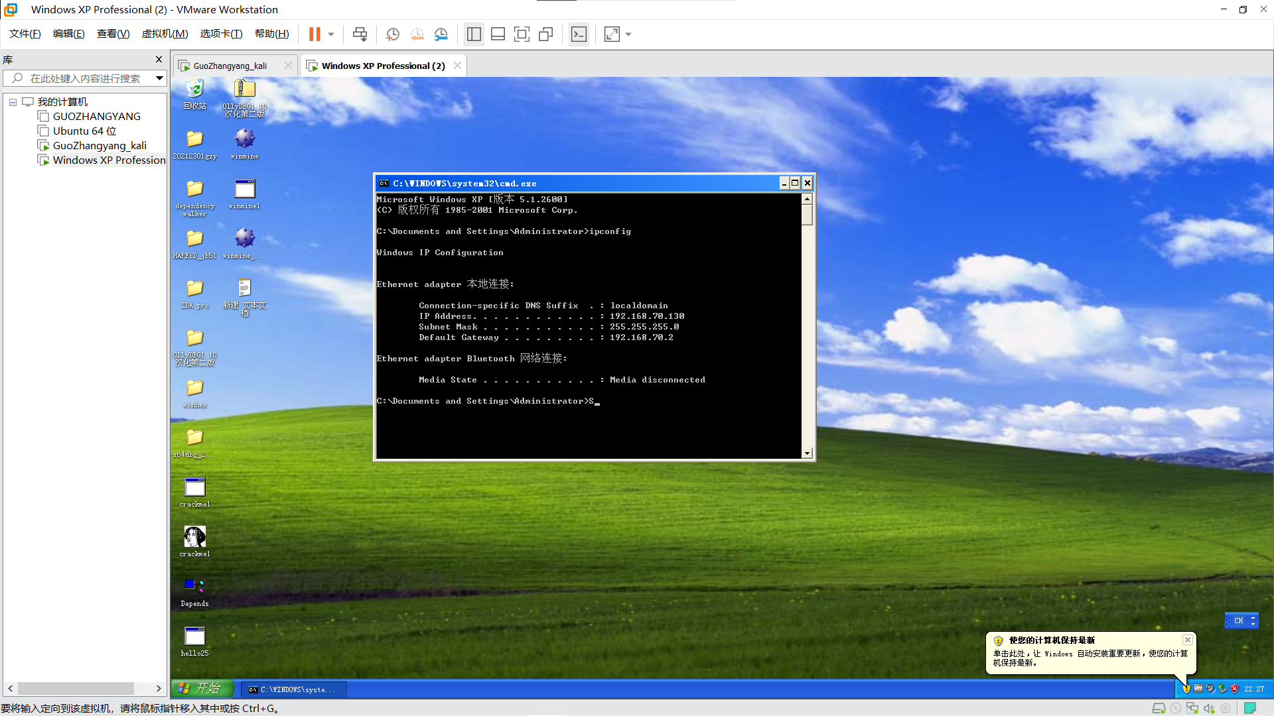1274x716 pixels.
Task: Toggle the library sidebar panel button
Action: (x=474, y=34)
